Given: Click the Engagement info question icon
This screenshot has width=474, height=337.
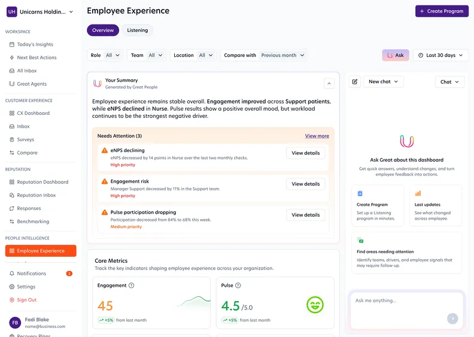Looking at the screenshot, I should pyautogui.click(x=131, y=286).
